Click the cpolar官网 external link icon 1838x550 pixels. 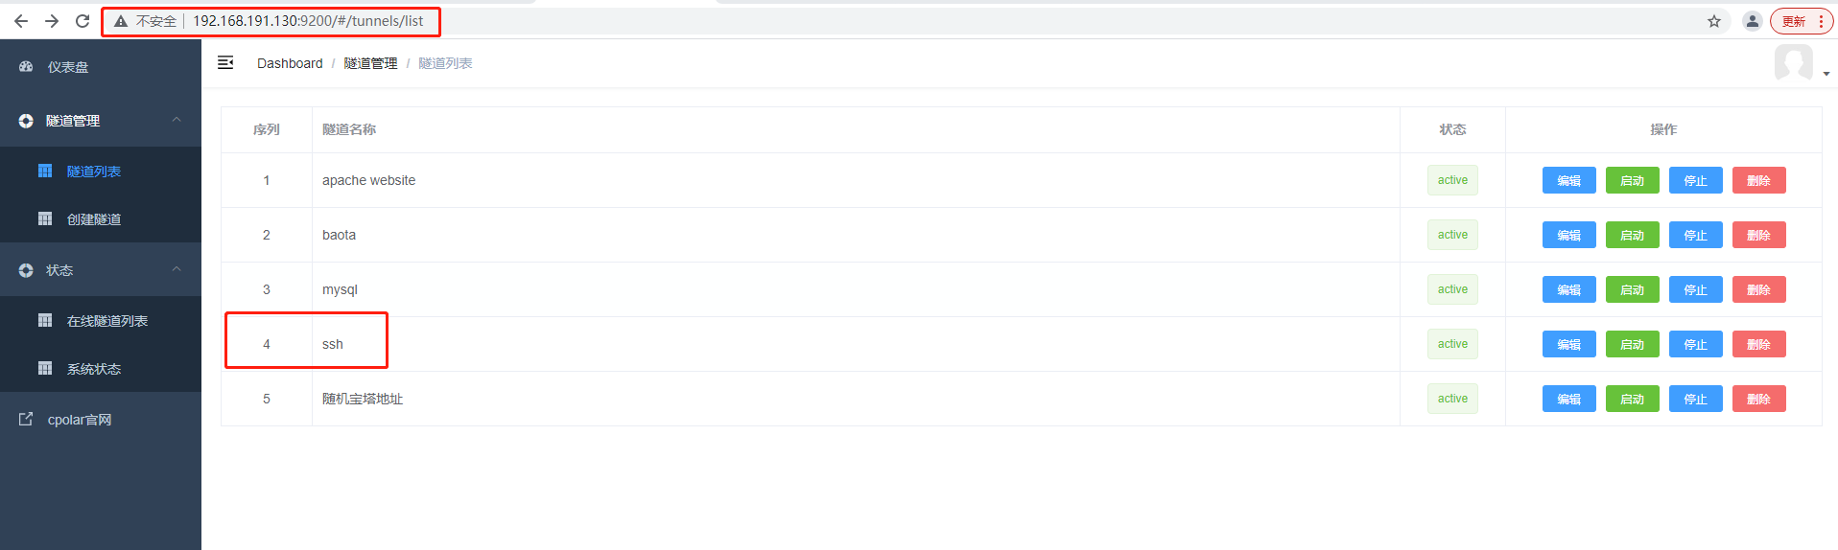tap(26, 419)
